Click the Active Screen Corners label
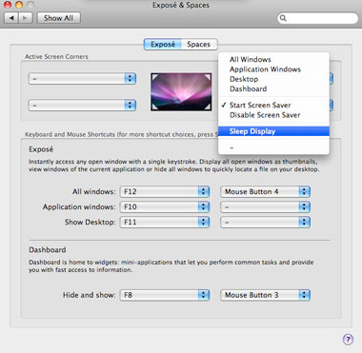The width and height of the screenshot is (362, 353). [56, 57]
